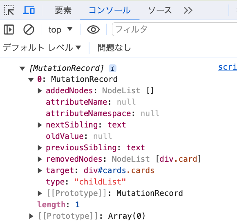The image size is (237, 224).
Task: Open the 要素 tab
Action: point(63,11)
